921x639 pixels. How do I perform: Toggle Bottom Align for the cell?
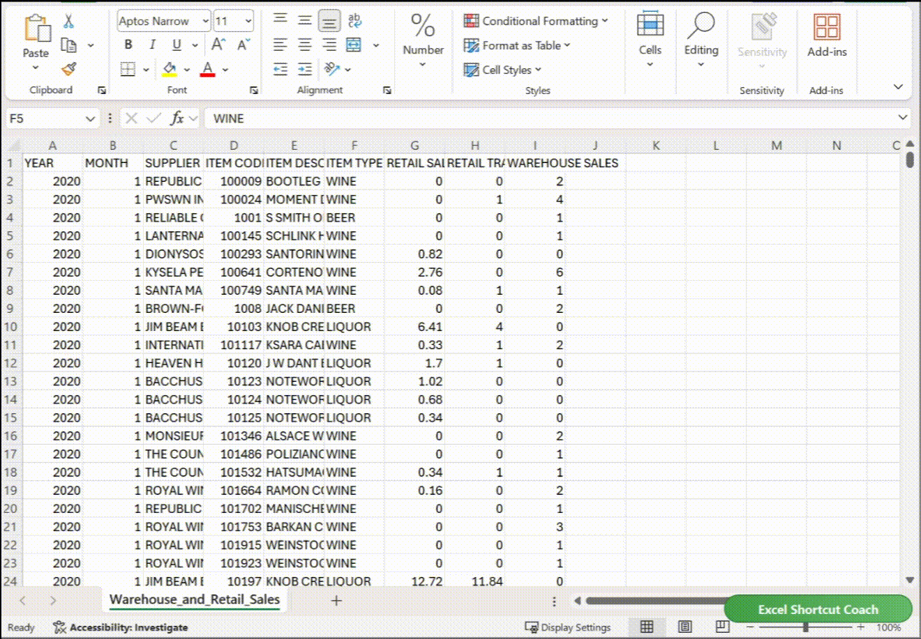point(329,21)
